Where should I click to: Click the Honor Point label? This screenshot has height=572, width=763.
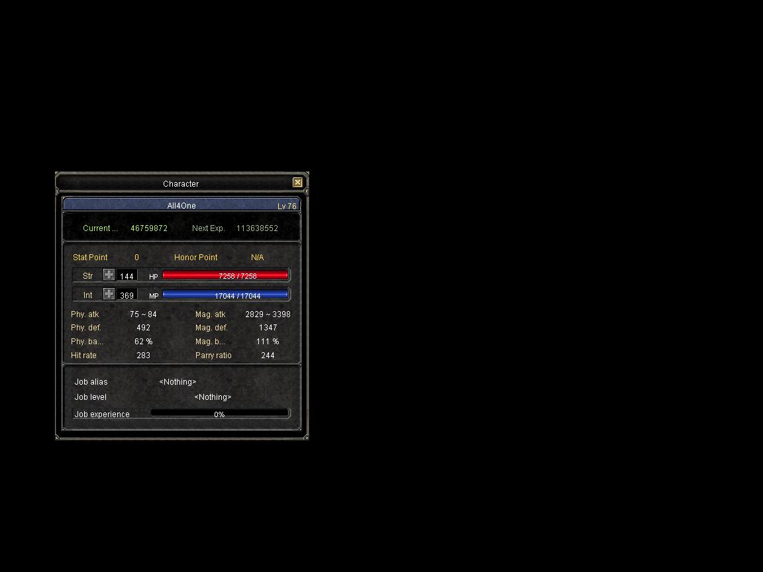pos(195,258)
